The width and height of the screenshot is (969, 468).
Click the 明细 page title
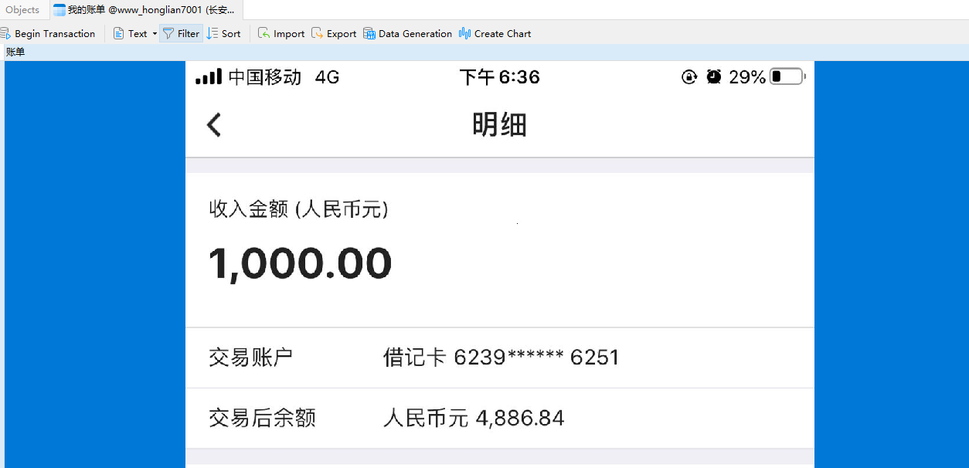[x=499, y=124]
